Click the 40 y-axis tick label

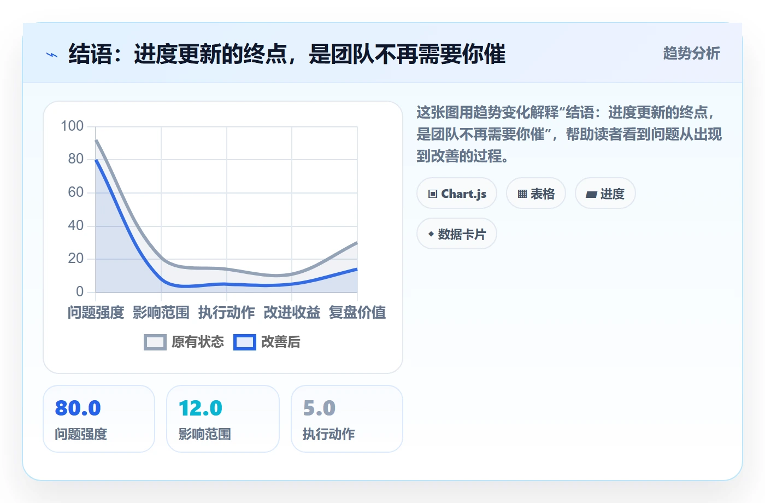[76, 225]
